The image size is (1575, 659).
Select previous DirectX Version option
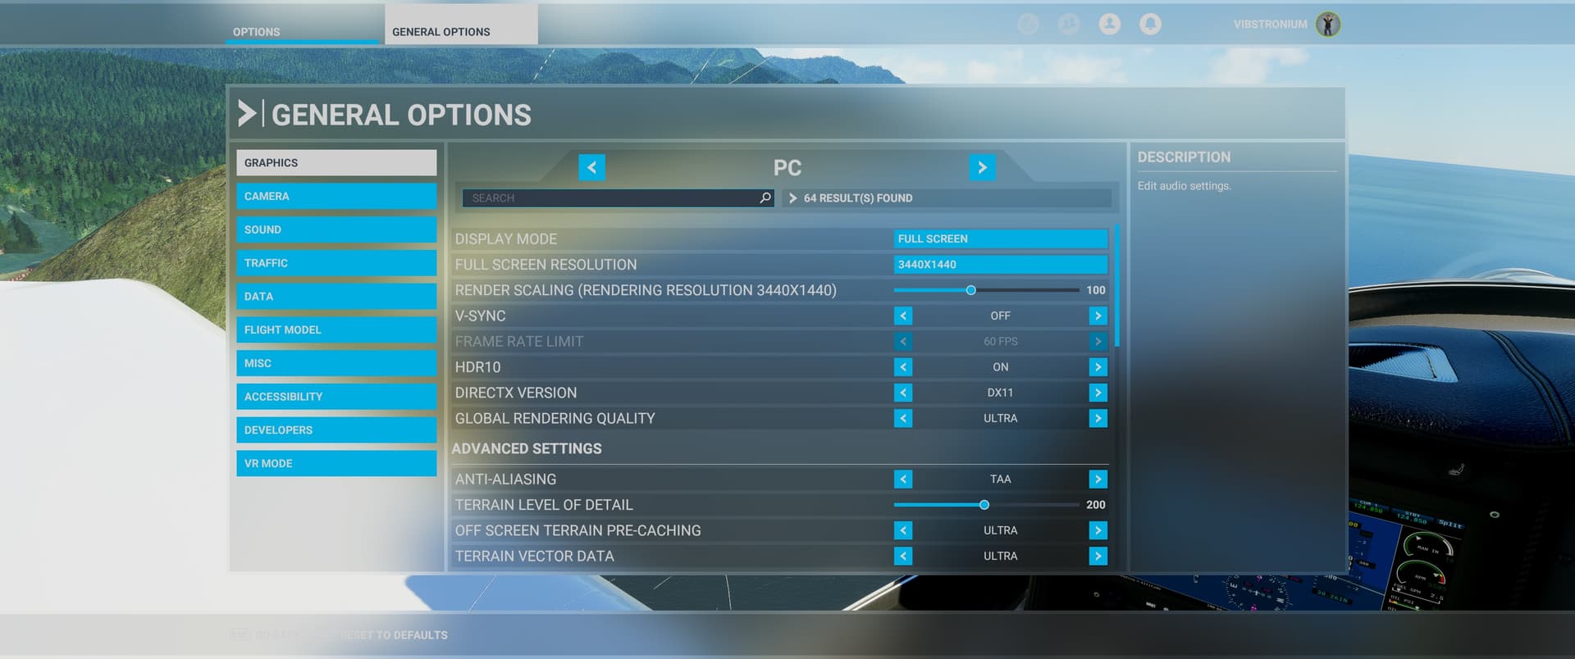click(903, 393)
